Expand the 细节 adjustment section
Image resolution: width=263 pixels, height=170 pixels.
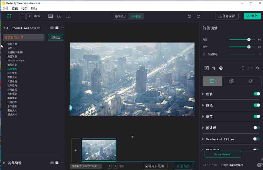tap(203, 116)
